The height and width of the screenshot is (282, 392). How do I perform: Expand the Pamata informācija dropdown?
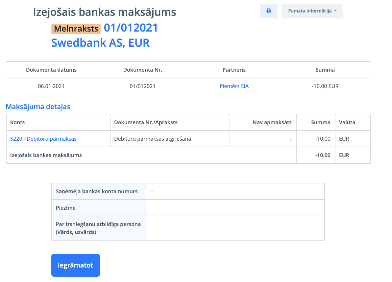pos(312,11)
